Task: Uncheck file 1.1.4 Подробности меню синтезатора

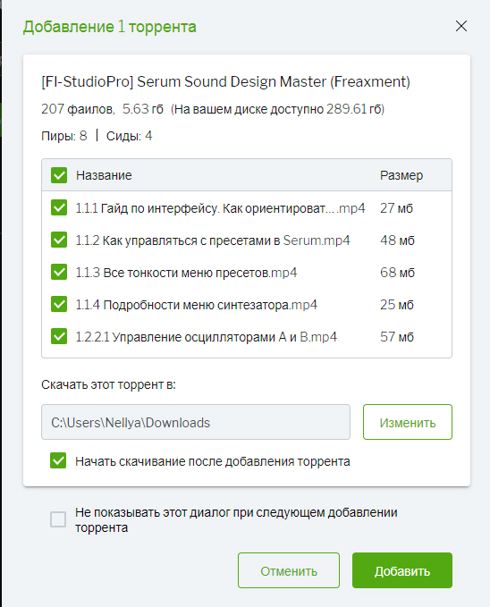Action: click(x=59, y=304)
